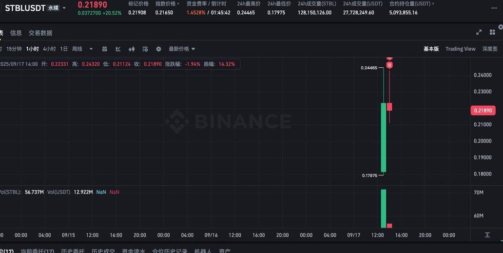Open the 最新价格 price type dropdown
Image resolution: width=503 pixels, height=253 pixels.
[x=182, y=49]
